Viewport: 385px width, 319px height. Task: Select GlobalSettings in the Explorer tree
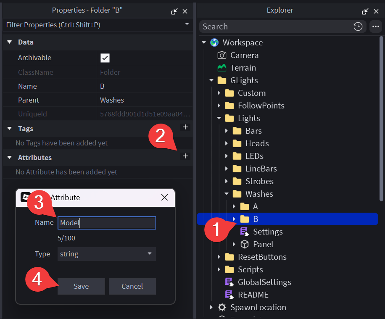click(264, 282)
